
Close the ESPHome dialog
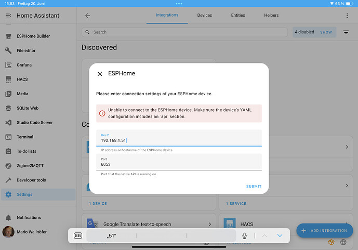click(x=100, y=74)
